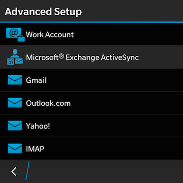Select Gmail from the account list
Screen dimensions: 183x183
coord(91,80)
